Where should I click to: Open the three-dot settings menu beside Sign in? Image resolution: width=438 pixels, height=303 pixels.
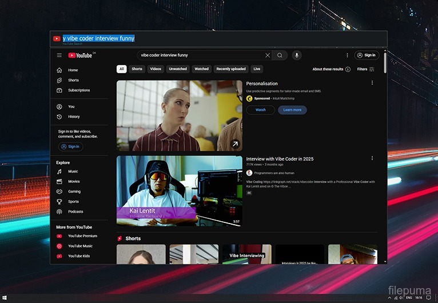tap(347, 55)
